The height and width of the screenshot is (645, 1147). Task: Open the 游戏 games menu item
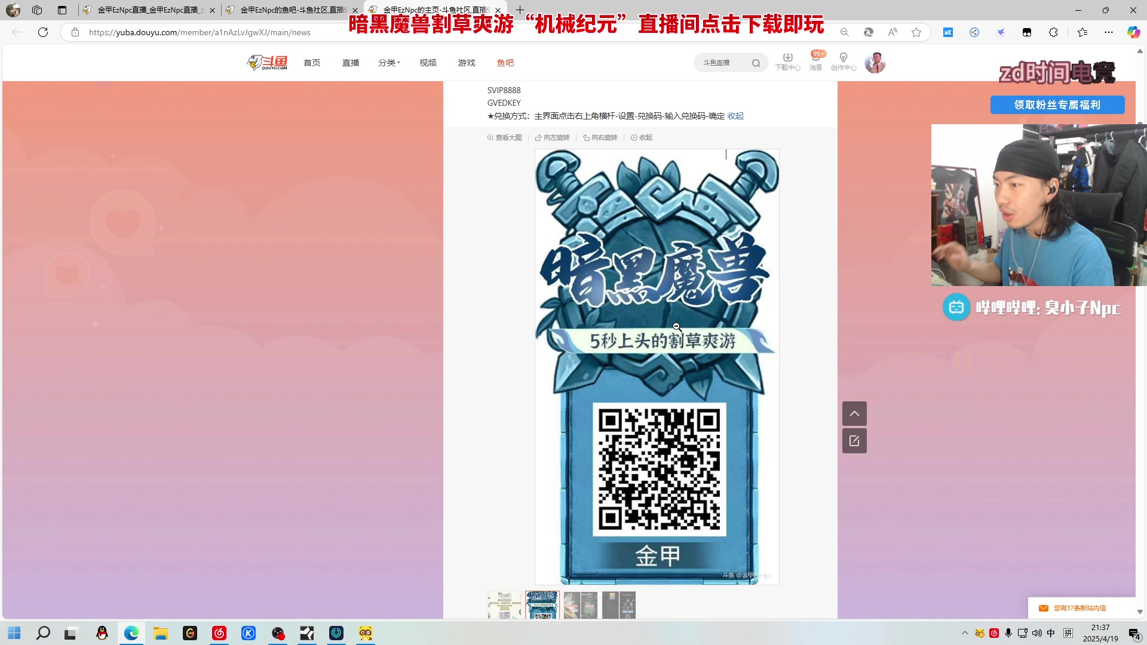coord(467,63)
